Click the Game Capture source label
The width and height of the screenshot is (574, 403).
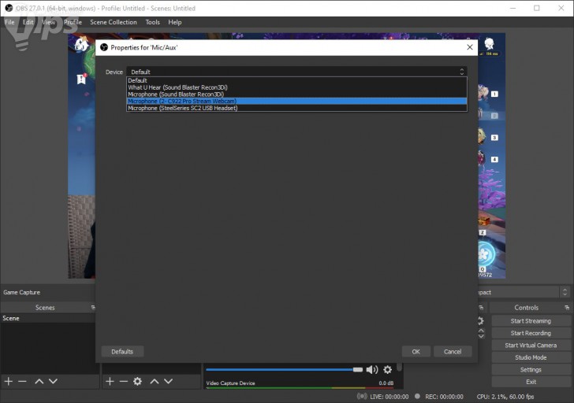[x=21, y=292]
